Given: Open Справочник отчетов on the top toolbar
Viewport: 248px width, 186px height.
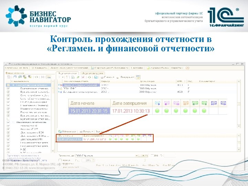Looking at the screenshot, I should pyautogui.click(x=16, y=68).
